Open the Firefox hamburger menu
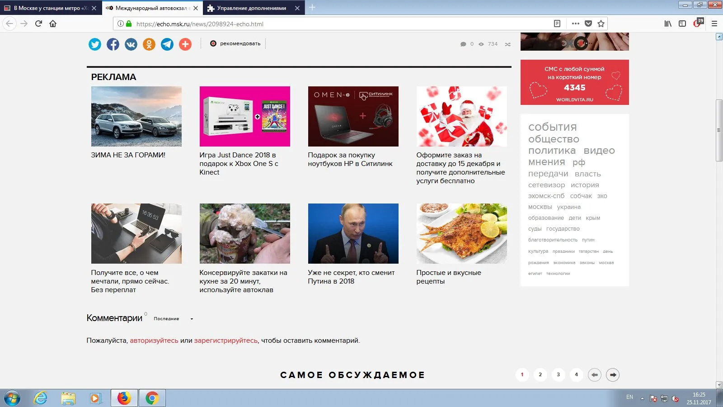723x407 pixels. tap(714, 24)
